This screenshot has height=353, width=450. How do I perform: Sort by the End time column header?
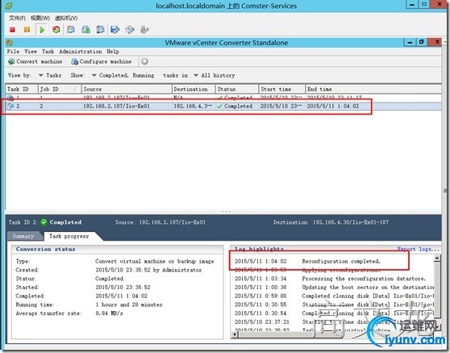[x=373, y=89]
